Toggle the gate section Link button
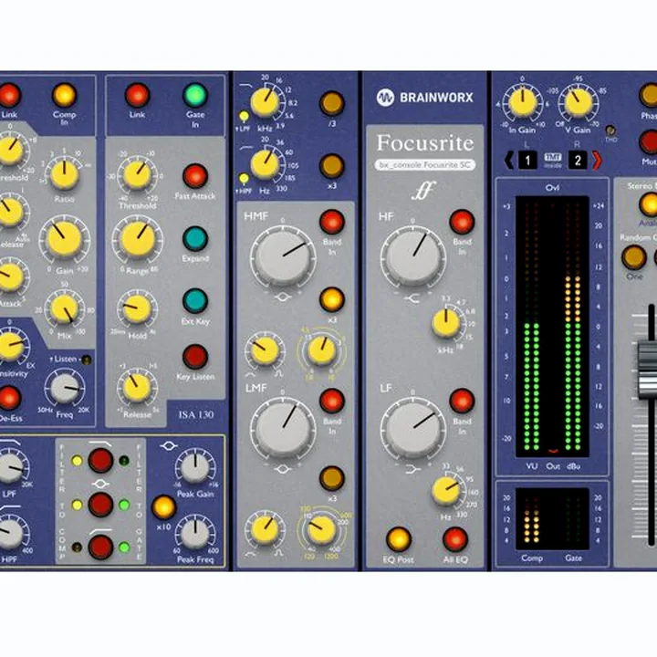This screenshot has height=657, width=657. (137, 95)
